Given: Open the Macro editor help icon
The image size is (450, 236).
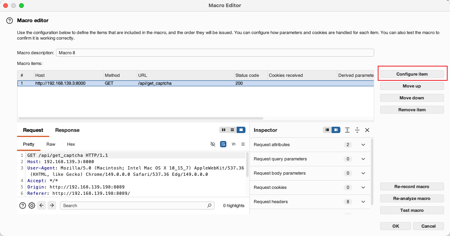Looking at the screenshot, I should tap(10, 21).
